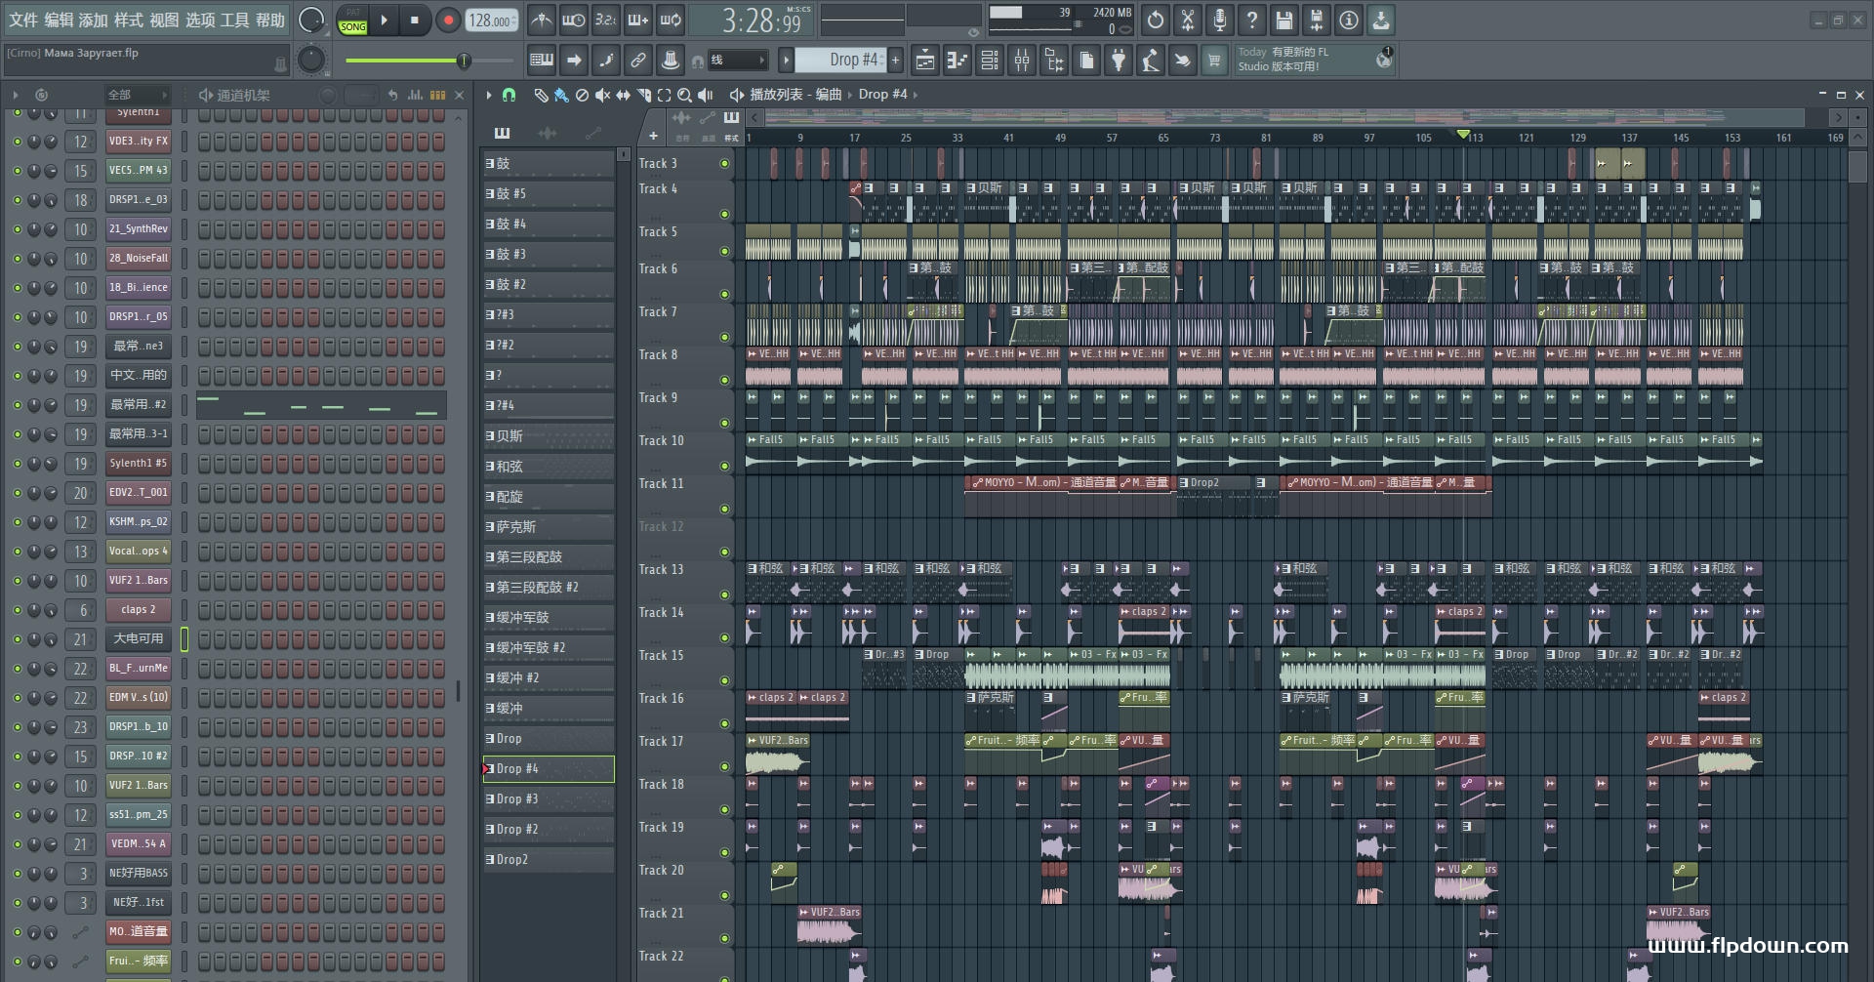This screenshot has width=1874, height=982.
Task: Click the master pitch knob
Action: pyautogui.click(x=311, y=61)
